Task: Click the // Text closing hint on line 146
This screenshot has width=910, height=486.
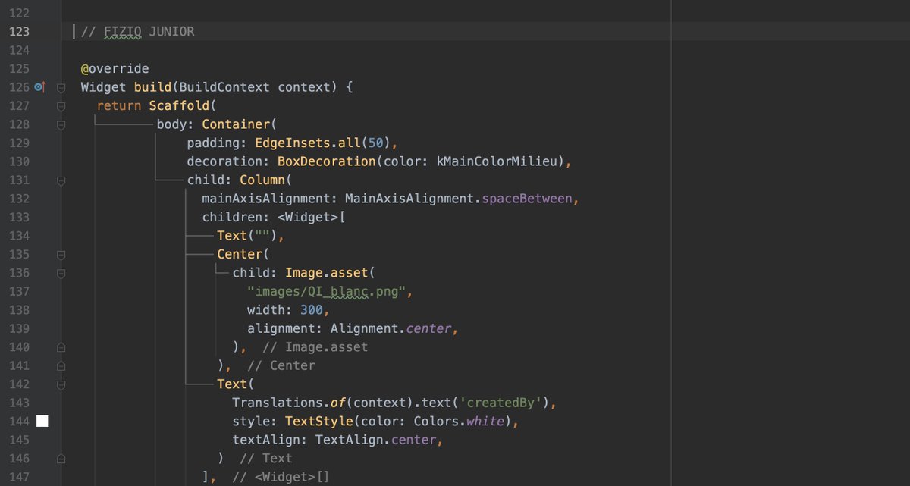Action: tap(265, 458)
